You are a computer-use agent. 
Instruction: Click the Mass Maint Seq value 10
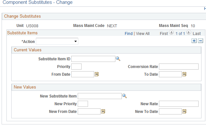[x=193, y=26]
